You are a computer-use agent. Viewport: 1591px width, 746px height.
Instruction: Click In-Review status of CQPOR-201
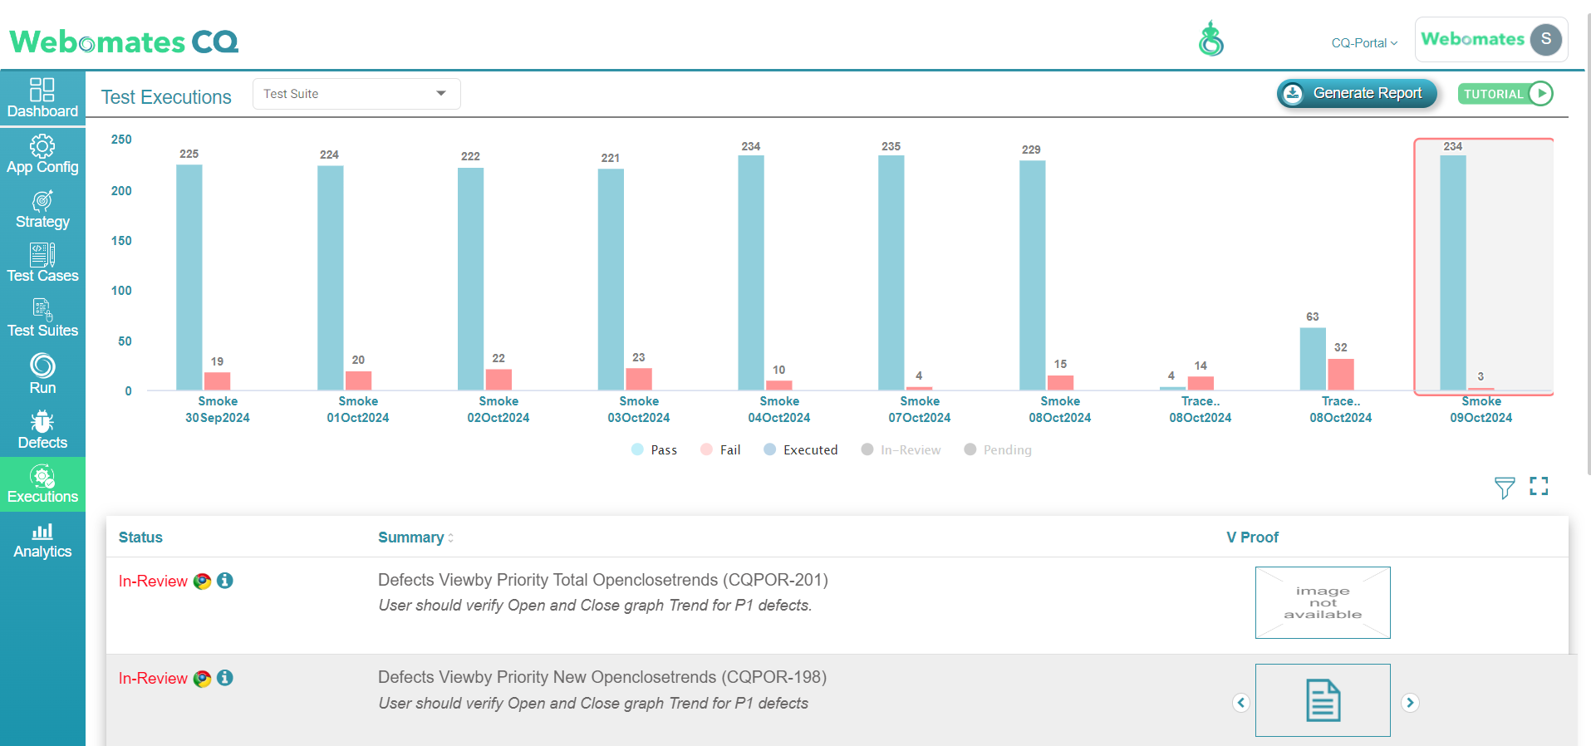tap(153, 581)
